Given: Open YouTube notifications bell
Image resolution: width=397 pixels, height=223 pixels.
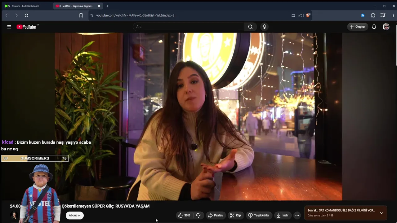Looking at the screenshot, I should pyautogui.click(x=374, y=27).
